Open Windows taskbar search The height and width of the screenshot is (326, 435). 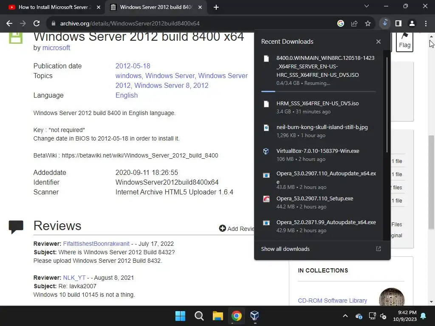[x=199, y=316]
